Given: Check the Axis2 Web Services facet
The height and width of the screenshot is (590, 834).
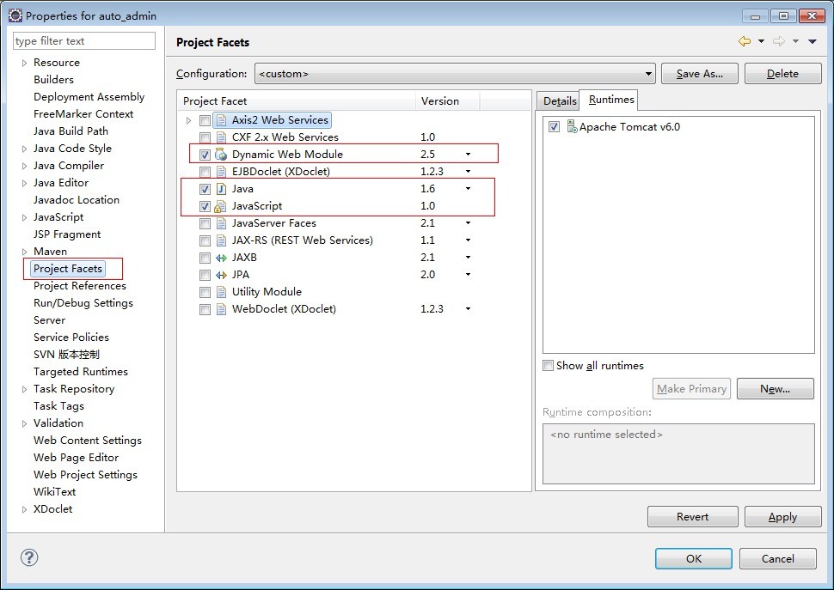Looking at the screenshot, I should point(205,120).
